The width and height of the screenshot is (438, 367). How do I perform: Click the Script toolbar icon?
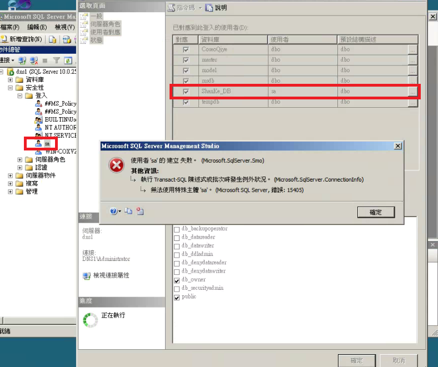[x=171, y=8]
